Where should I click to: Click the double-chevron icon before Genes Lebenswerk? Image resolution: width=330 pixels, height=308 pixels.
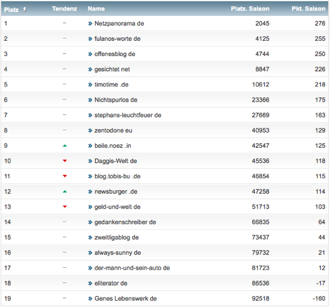pyautogui.click(x=90, y=299)
